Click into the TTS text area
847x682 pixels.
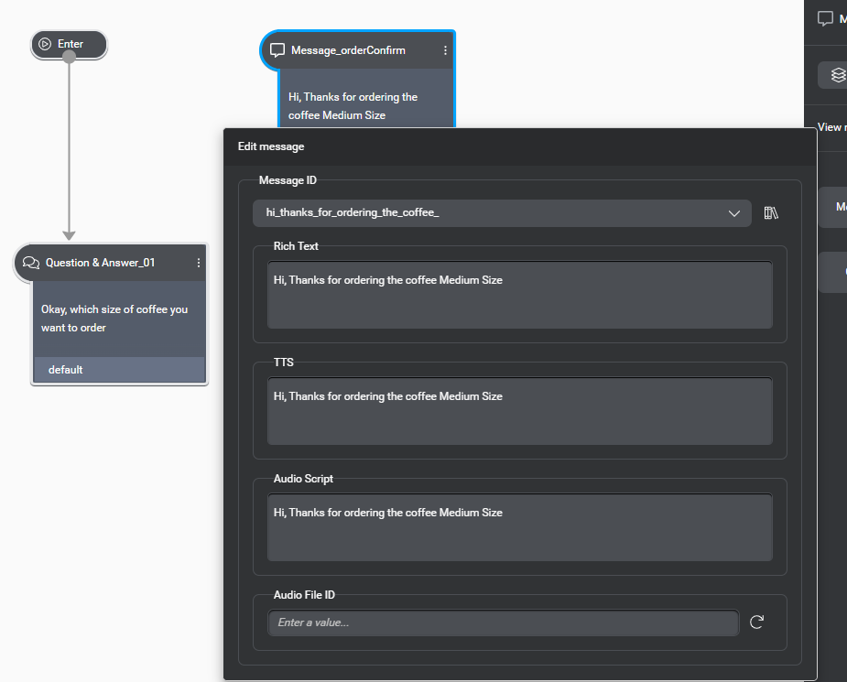point(519,411)
